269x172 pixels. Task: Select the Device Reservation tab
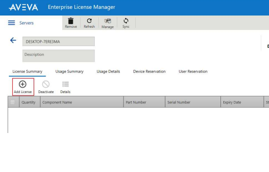pyautogui.click(x=149, y=71)
